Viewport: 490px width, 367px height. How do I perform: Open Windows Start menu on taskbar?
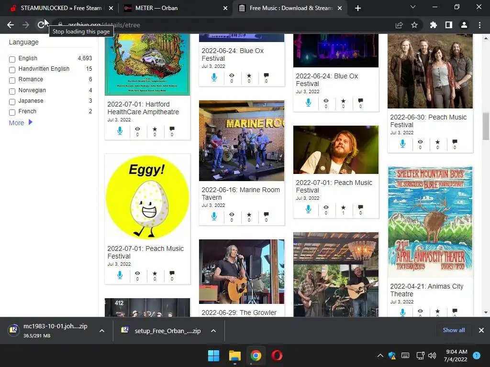(214, 356)
